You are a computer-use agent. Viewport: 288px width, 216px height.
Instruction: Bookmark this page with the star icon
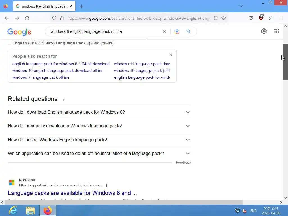tap(224, 18)
